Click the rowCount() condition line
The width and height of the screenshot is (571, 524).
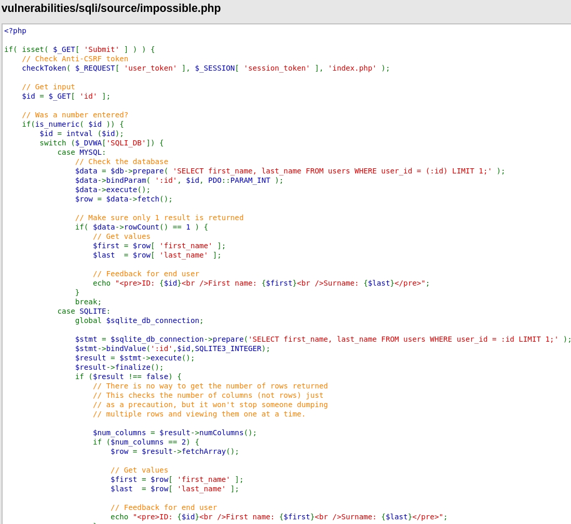(141, 227)
